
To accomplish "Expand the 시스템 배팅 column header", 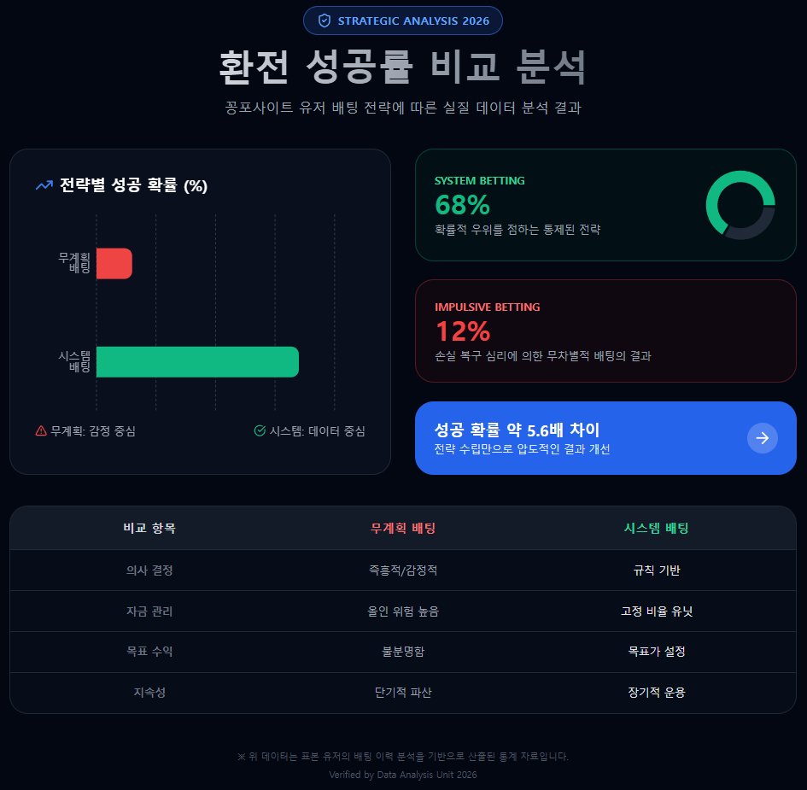I will 656,528.
